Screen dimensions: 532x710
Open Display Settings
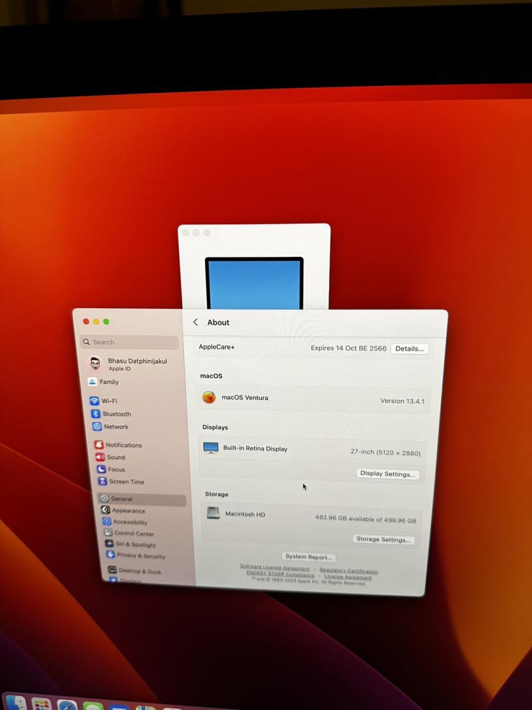click(x=387, y=474)
